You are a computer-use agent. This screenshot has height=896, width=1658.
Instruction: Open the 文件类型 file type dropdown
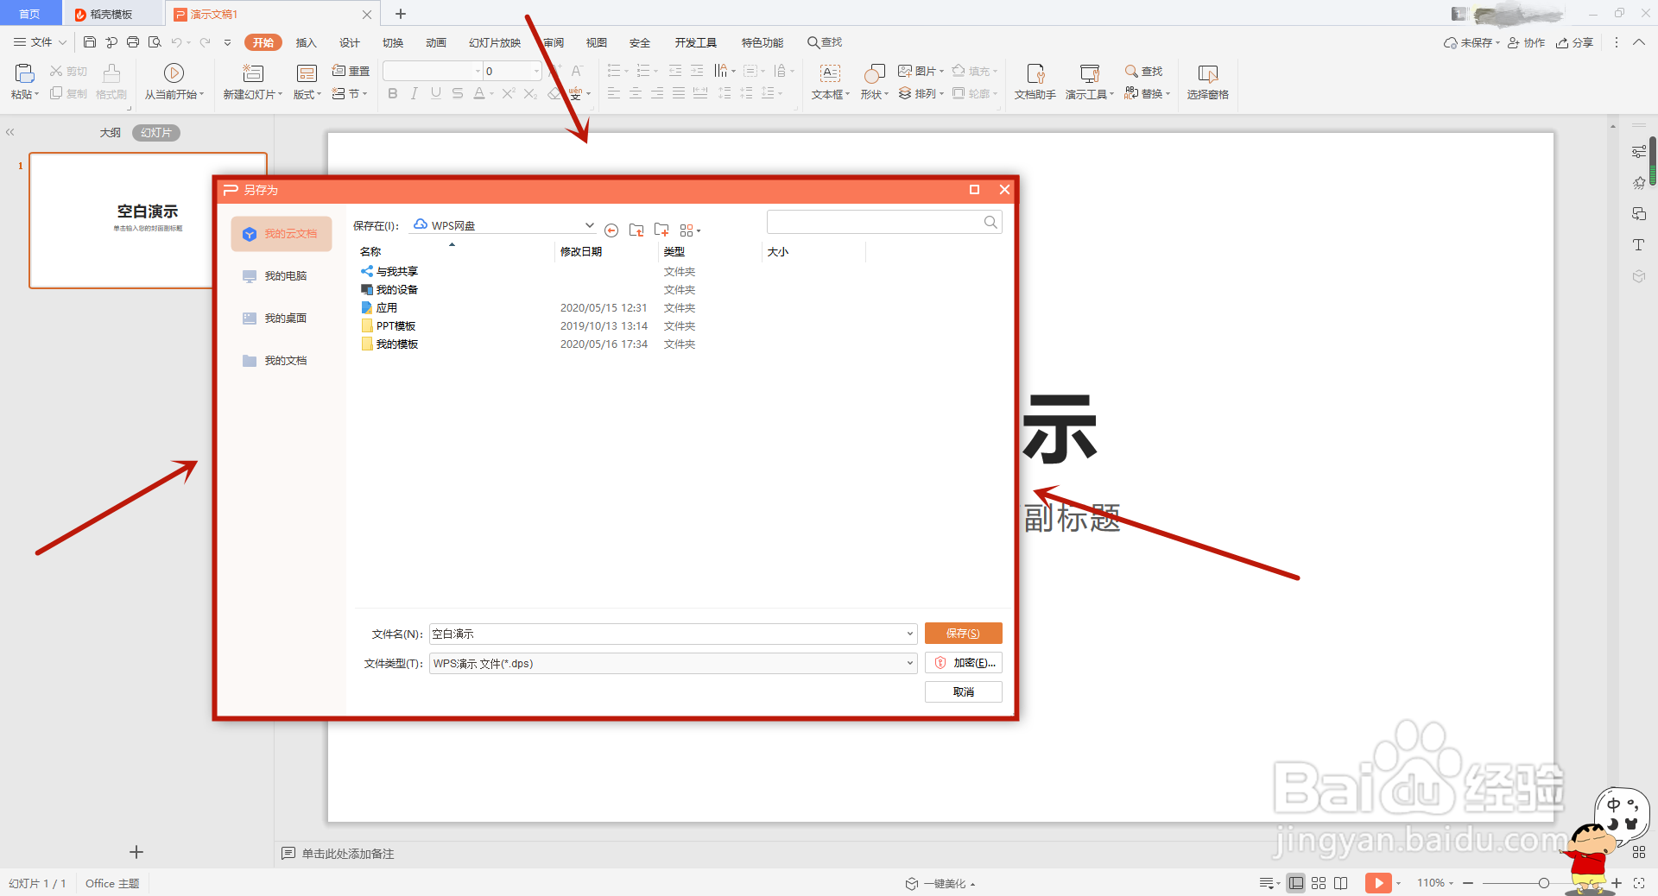point(908,664)
